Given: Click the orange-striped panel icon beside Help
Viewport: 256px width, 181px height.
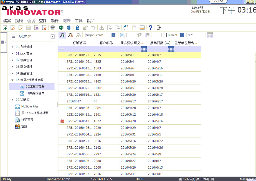Looking at the screenshot, I should [x=142, y=28].
